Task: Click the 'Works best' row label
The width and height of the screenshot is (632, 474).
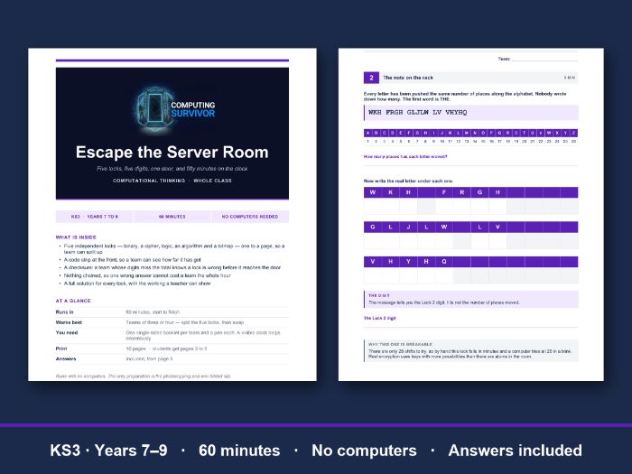Action: point(69,322)
